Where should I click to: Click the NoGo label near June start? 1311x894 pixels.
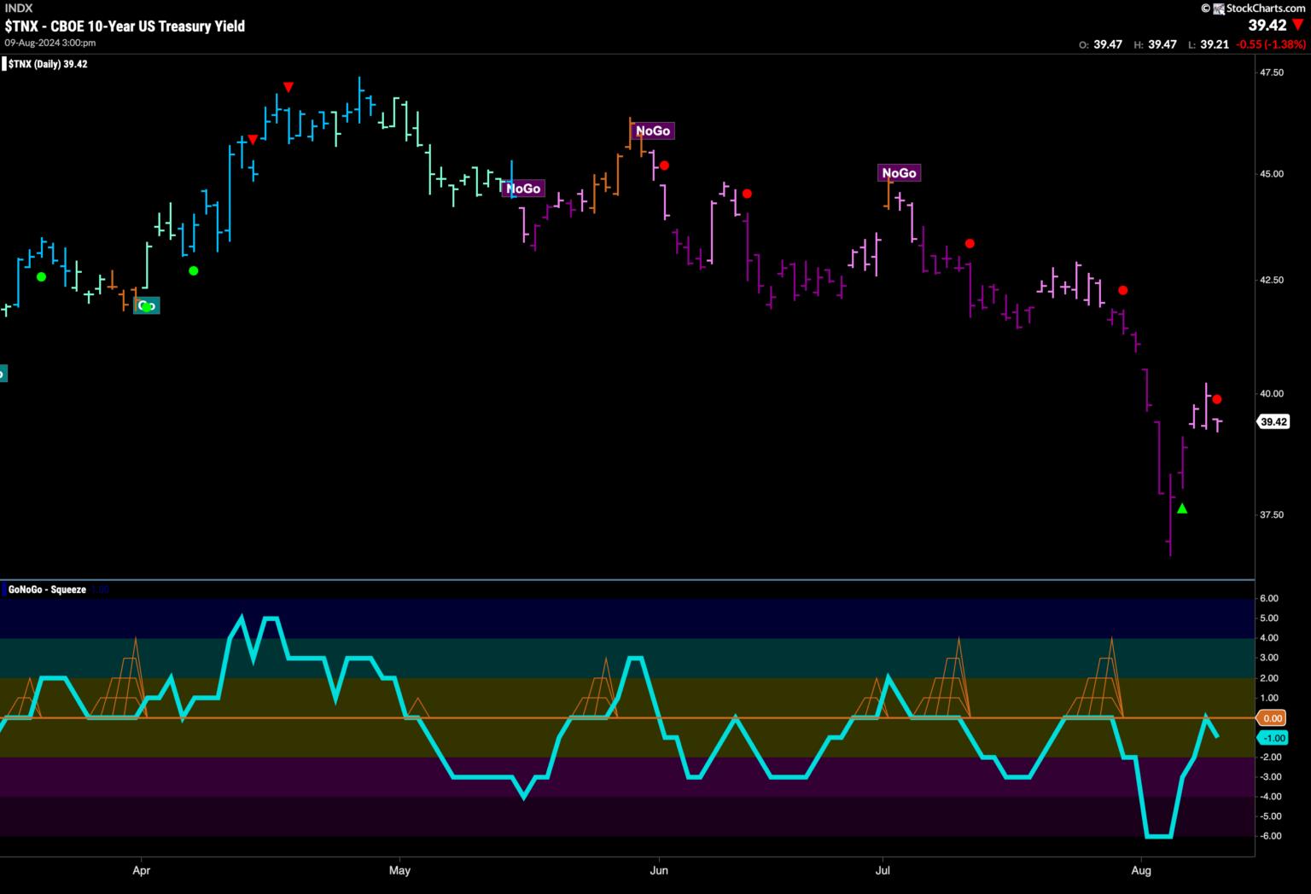[x=653, y=131]
